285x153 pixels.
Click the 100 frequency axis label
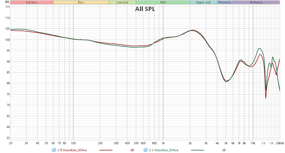click(73, 143)
